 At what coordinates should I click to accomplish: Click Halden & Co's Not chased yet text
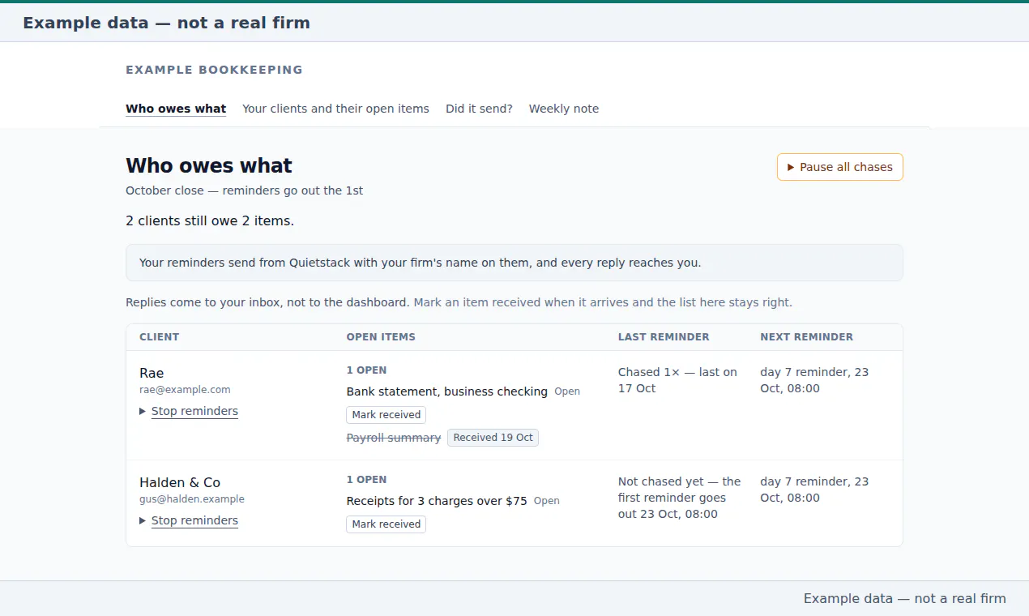click(680, 498)
